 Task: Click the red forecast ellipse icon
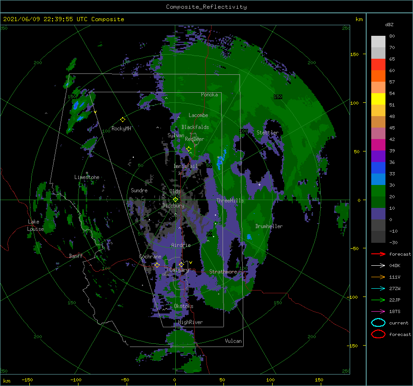point(378,334)
